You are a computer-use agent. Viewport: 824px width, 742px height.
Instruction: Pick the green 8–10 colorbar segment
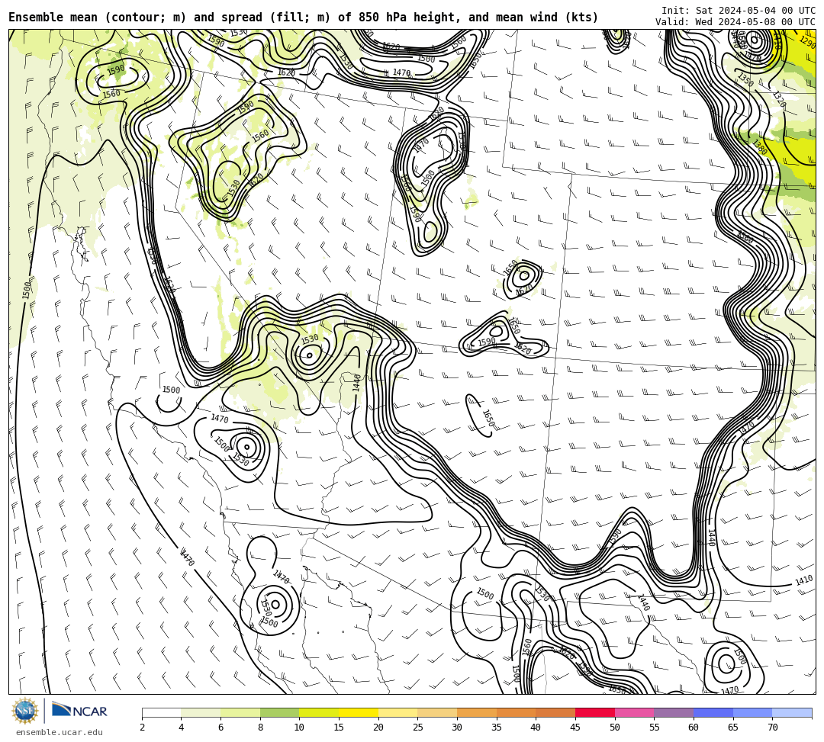pos(279,712)
